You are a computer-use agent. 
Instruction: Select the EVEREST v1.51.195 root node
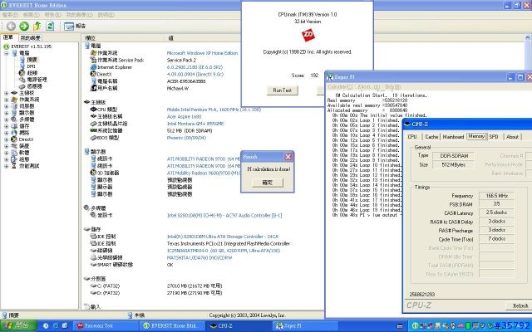pos(32,46)
